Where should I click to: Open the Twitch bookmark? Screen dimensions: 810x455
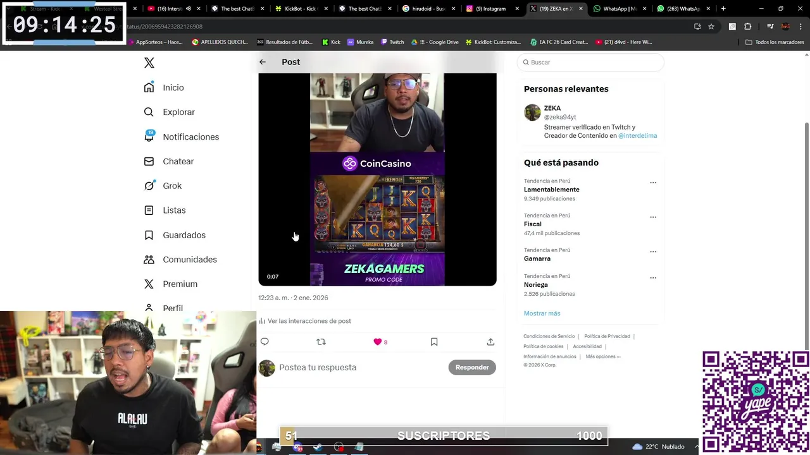coord(392,42)
